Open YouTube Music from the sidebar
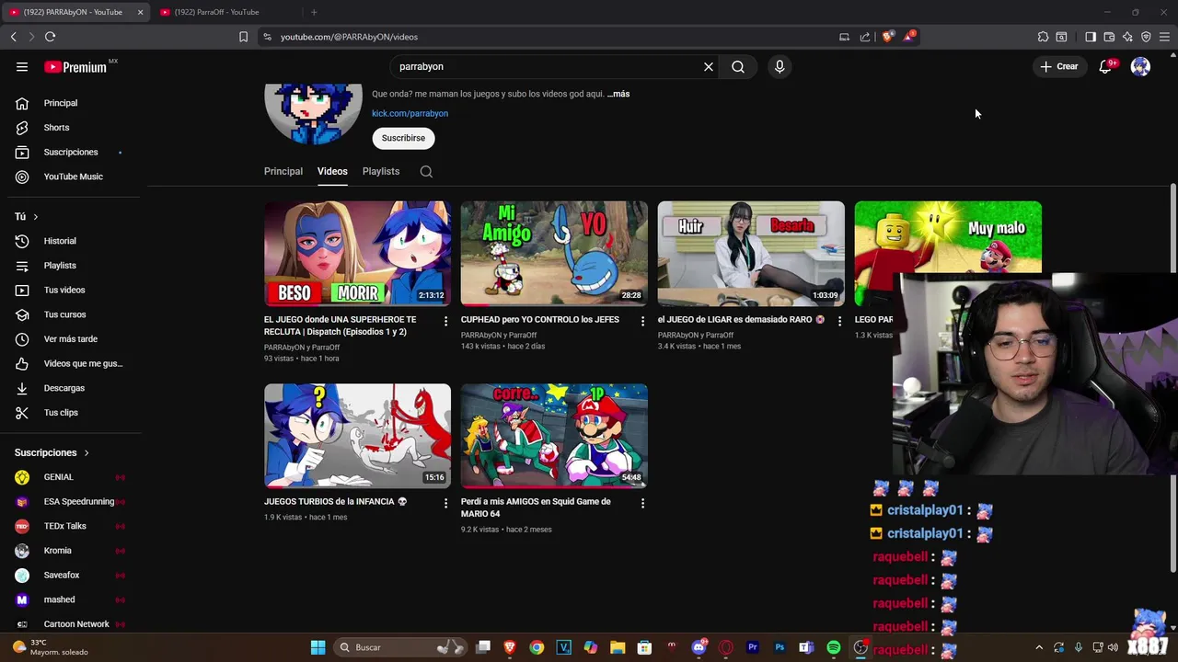 tap(74, 177)
